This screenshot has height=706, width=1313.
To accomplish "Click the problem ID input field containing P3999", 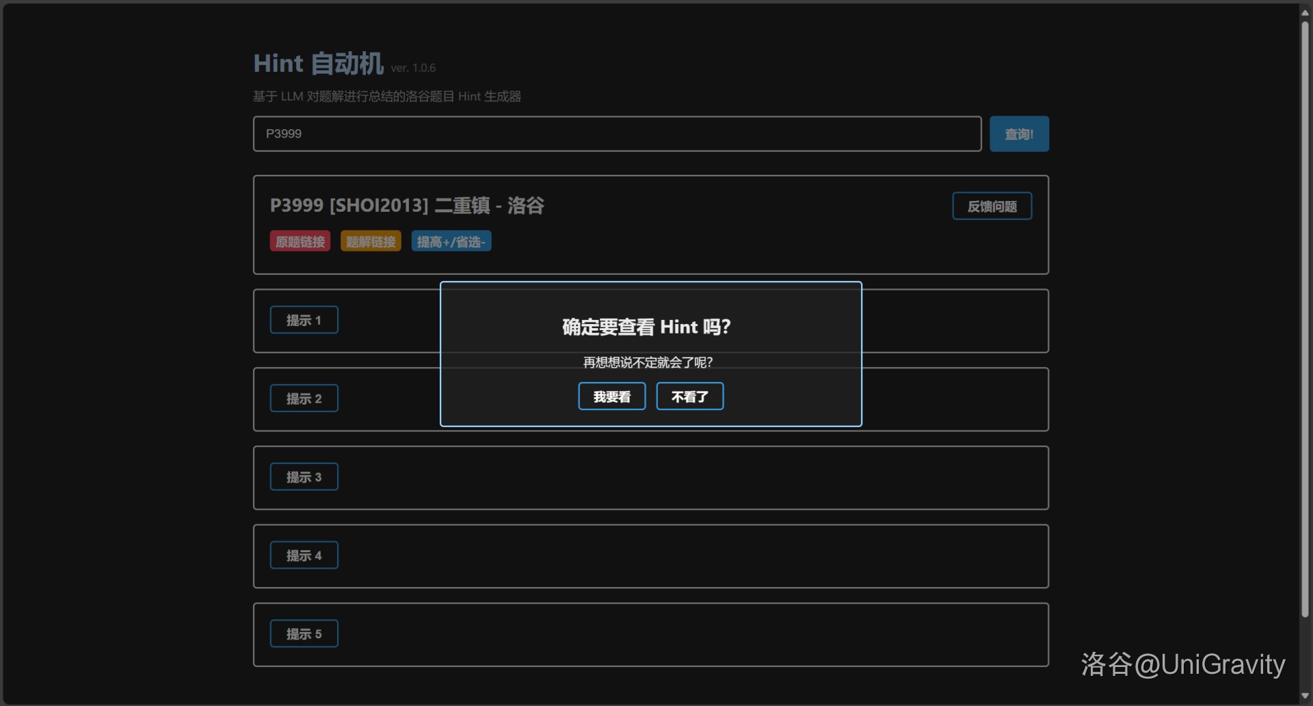I will [x=616, y=134].
